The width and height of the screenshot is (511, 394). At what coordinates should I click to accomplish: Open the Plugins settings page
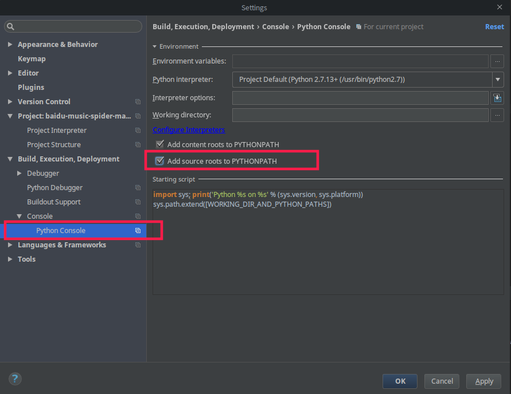pos(31,88)
